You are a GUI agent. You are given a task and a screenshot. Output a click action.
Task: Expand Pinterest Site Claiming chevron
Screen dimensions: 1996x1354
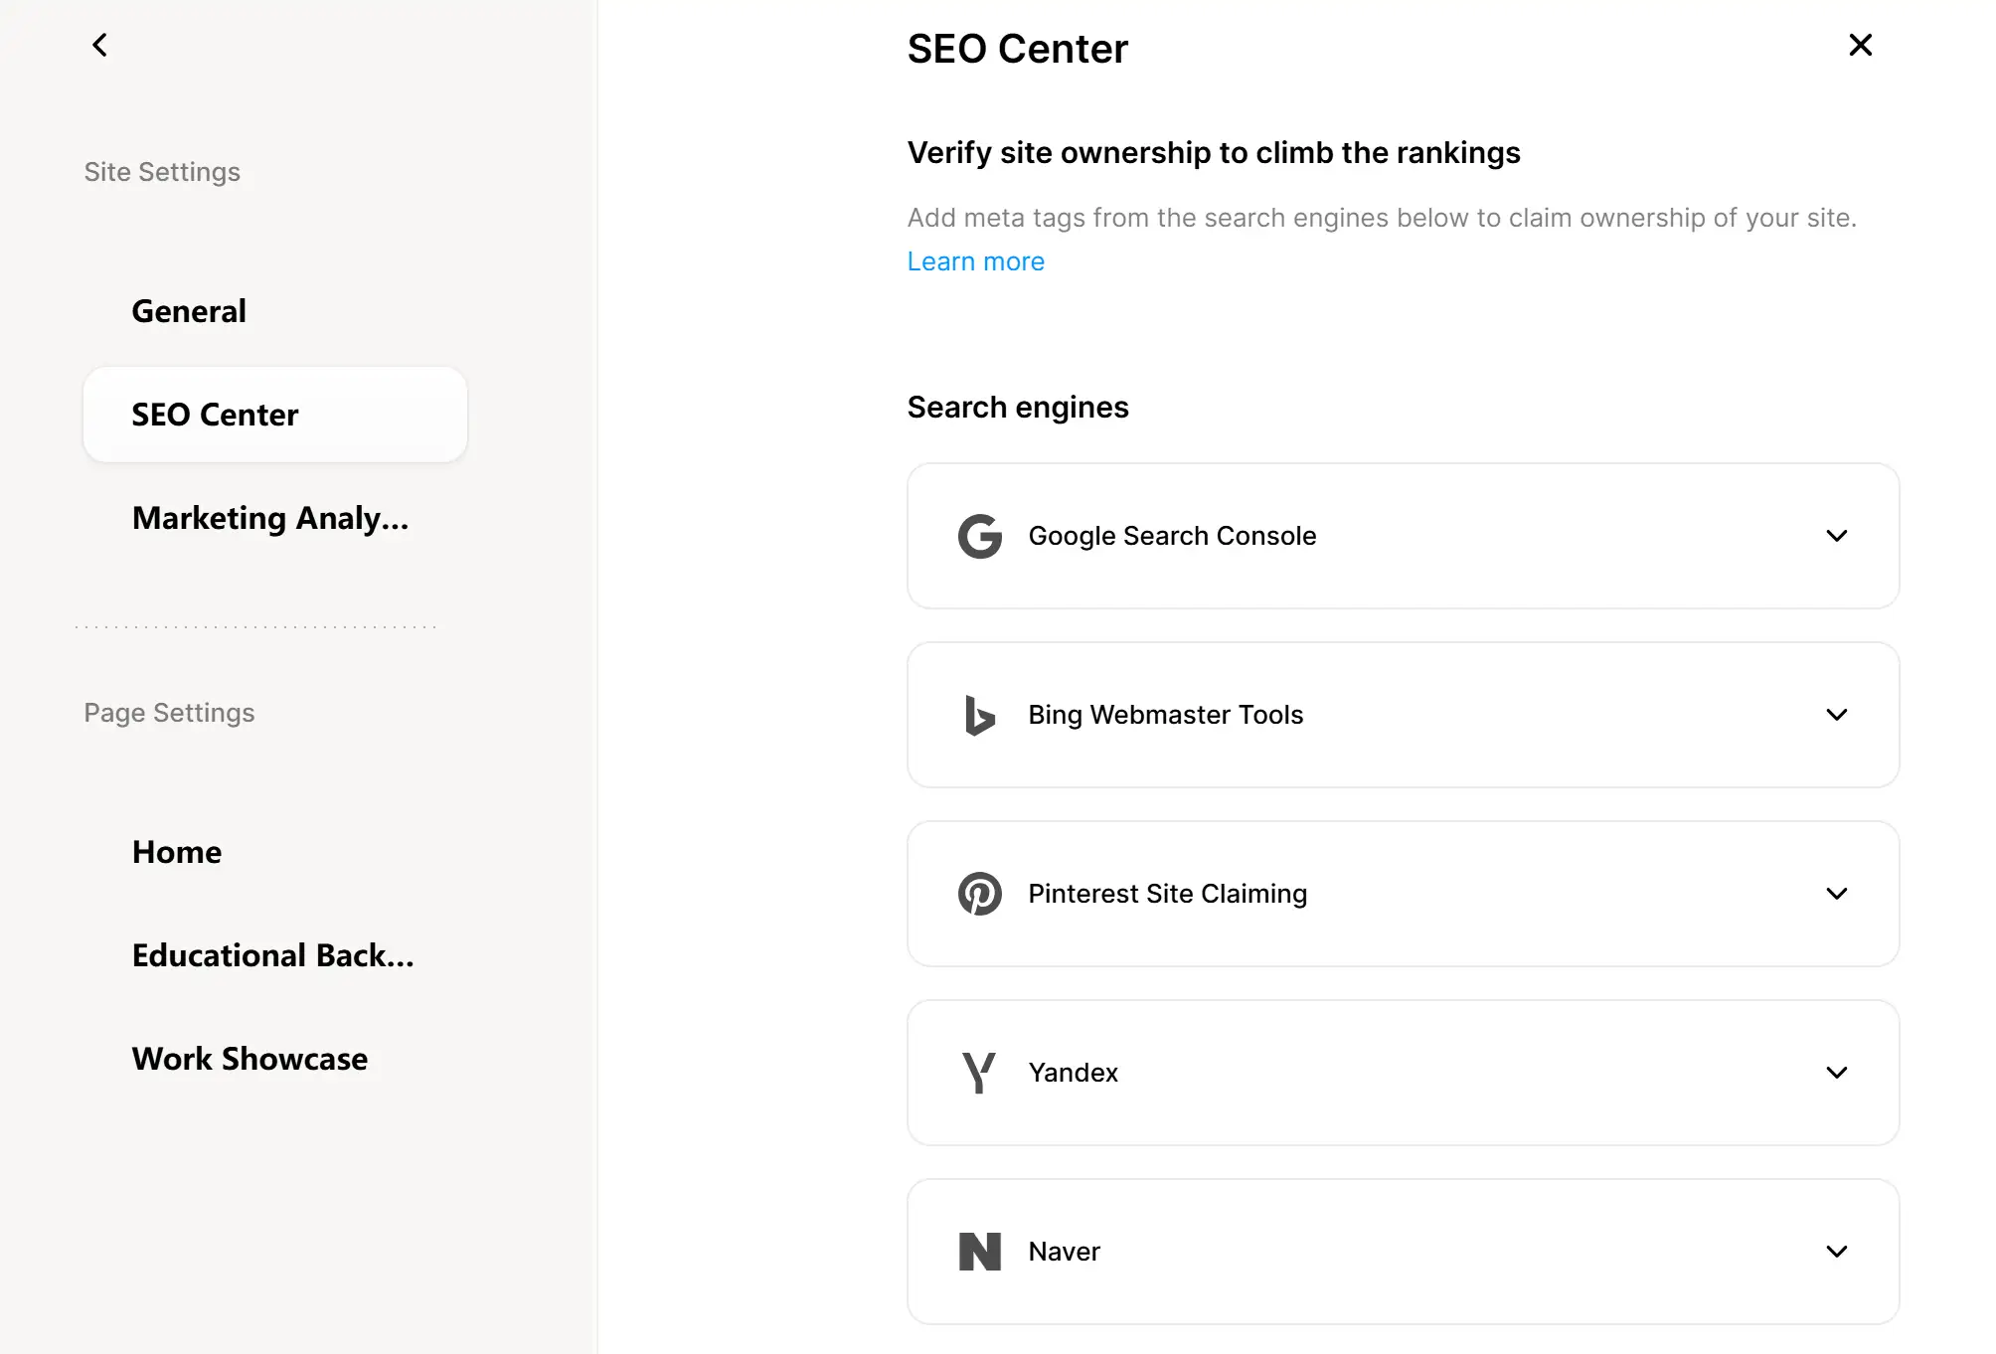[x=1836, y=894]
